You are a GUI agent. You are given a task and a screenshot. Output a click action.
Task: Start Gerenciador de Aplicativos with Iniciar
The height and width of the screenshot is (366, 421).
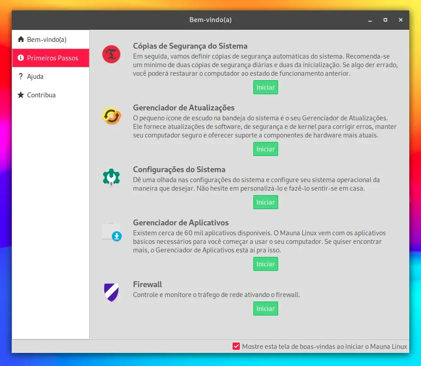pos(265,264)
